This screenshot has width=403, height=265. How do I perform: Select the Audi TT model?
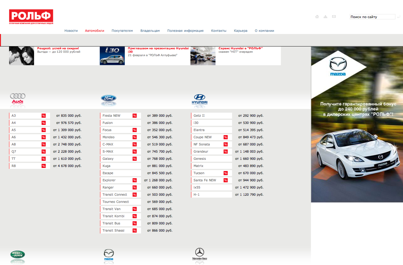pos(29,159)
